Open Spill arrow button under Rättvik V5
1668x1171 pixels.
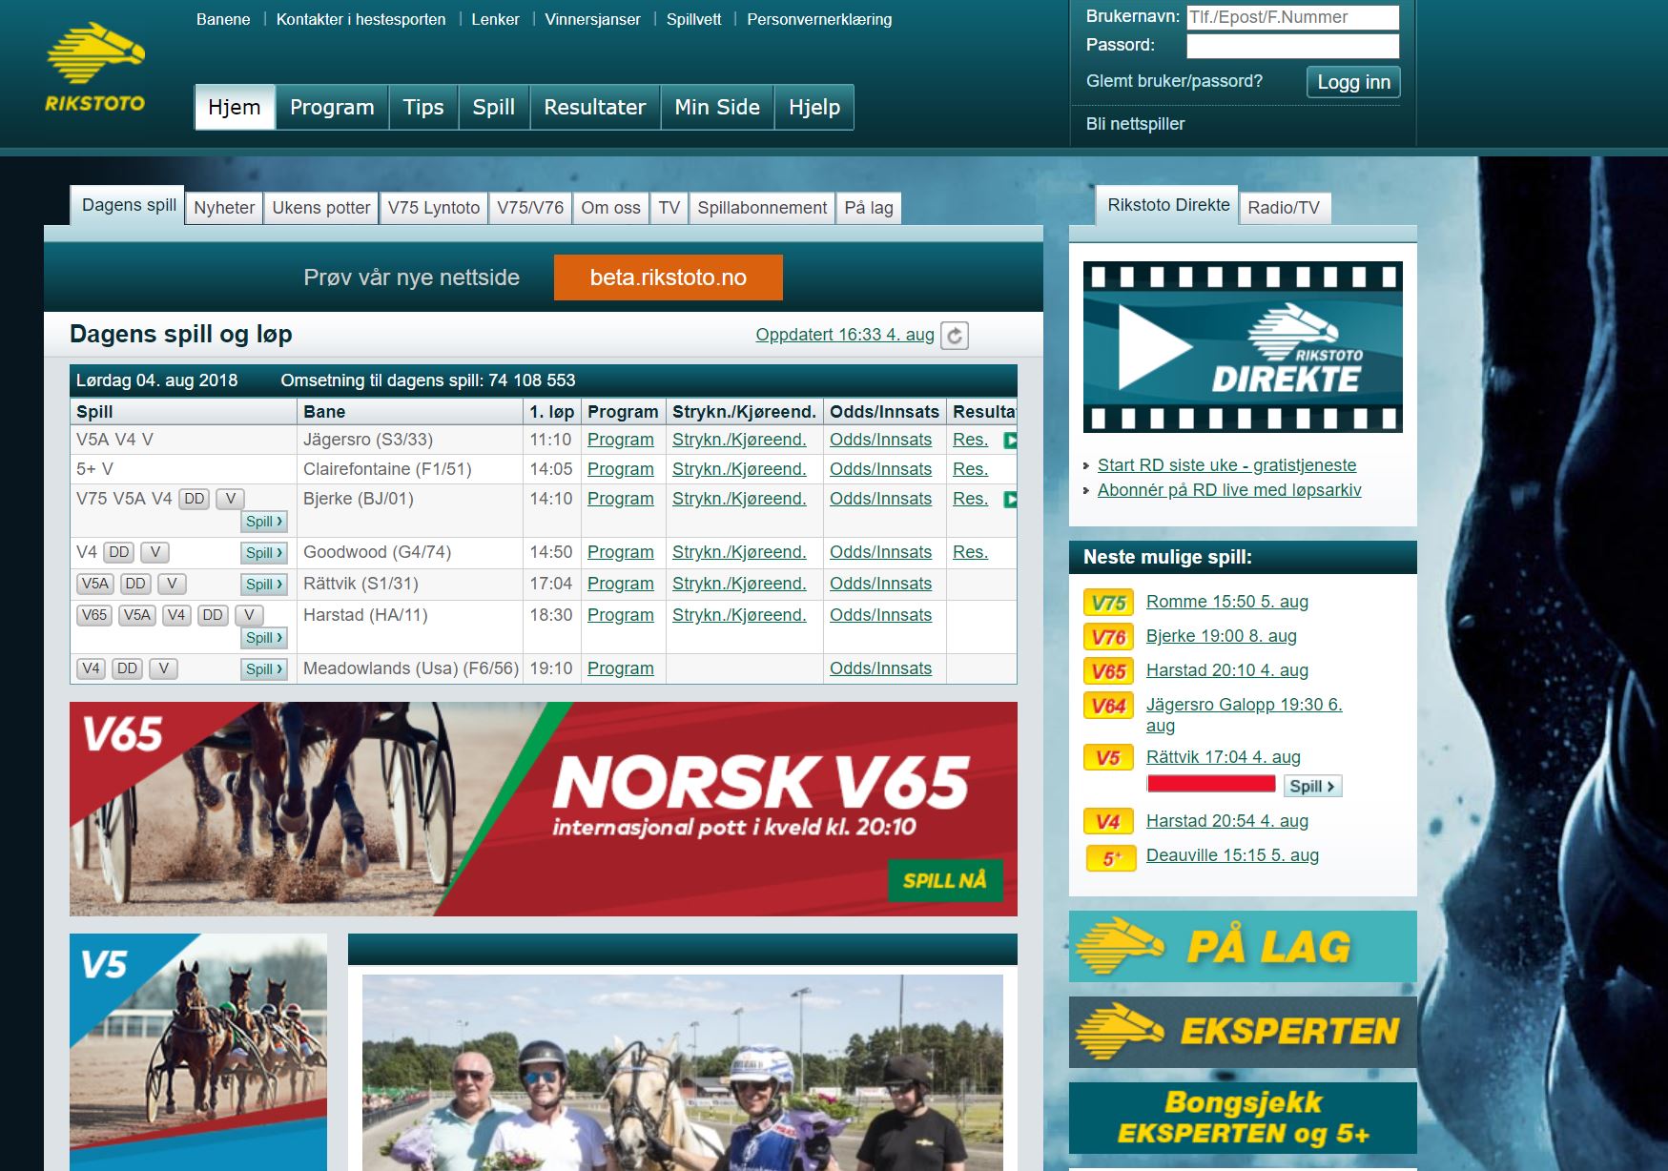(1312, 787)
